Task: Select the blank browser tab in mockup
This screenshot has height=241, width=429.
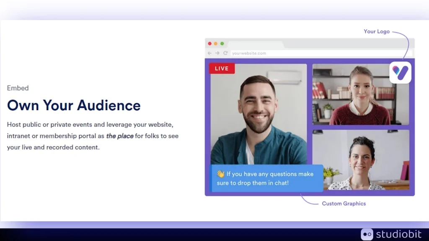Action: (256, 44)
